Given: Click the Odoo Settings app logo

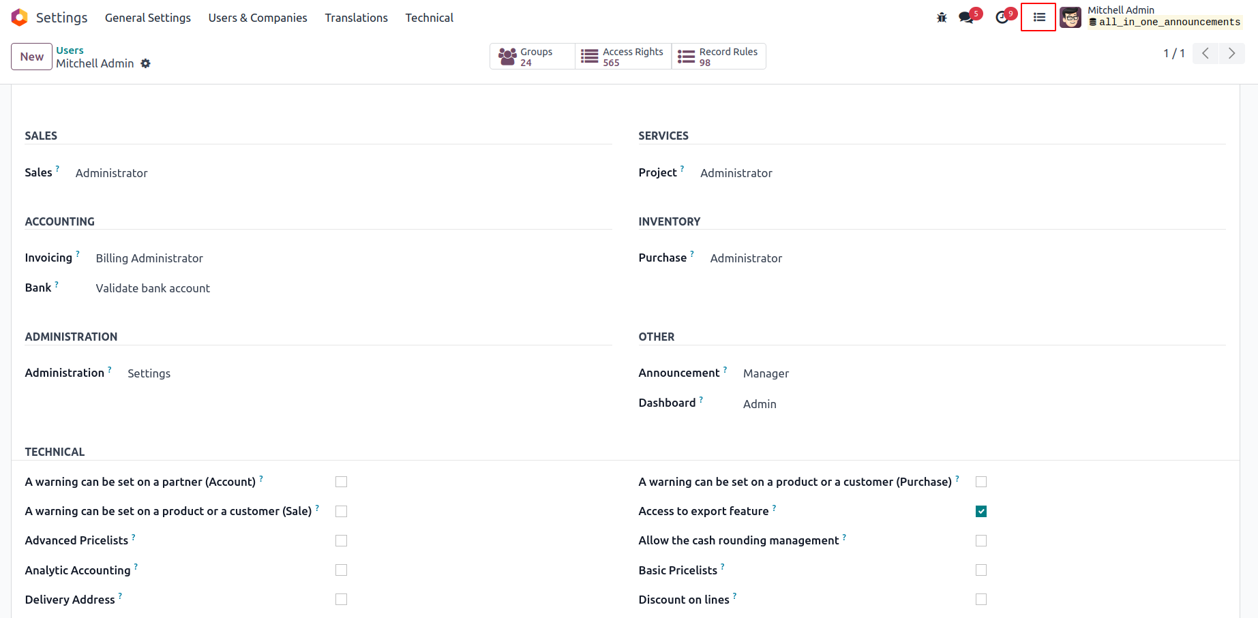Looking at the screenshot, I should tap(20, 18).
